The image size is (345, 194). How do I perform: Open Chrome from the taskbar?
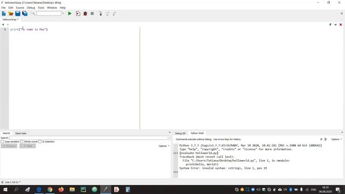(x=50, y=189)
